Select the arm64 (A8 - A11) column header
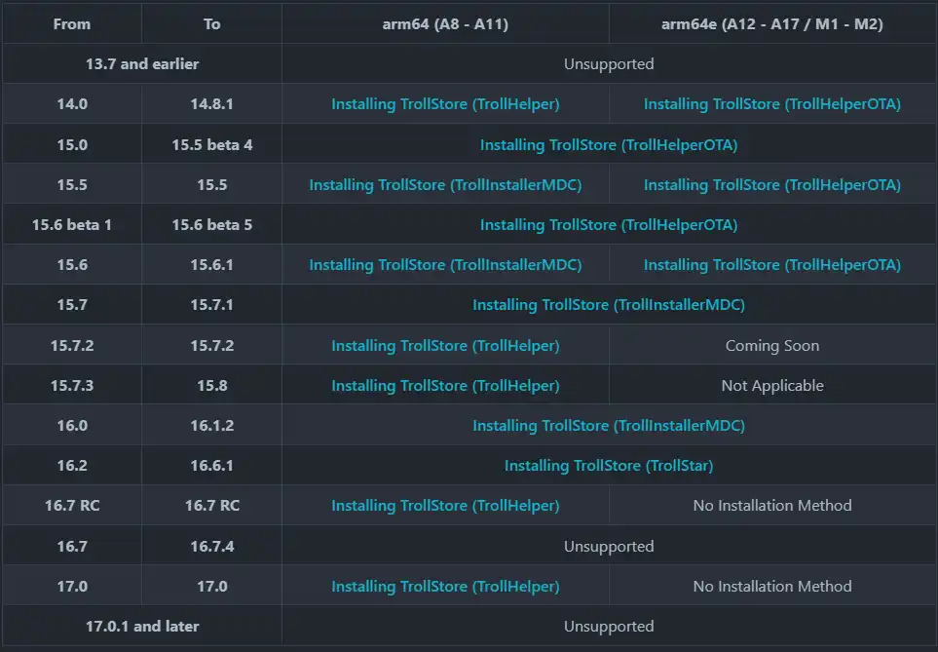938x652 pixels. [x=445, y=24]
